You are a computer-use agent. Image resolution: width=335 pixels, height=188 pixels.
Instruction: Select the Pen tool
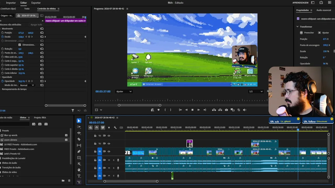click(79, 151)
